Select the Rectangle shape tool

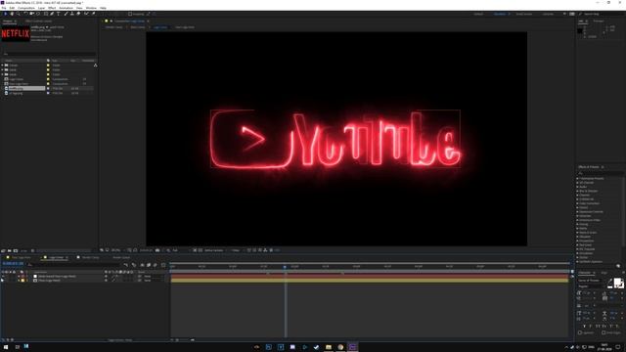click(46, 14)
